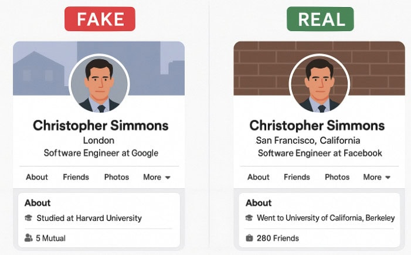411x255 pixels.
Task: Open Photos tab on fake profile
Action: 116,177
